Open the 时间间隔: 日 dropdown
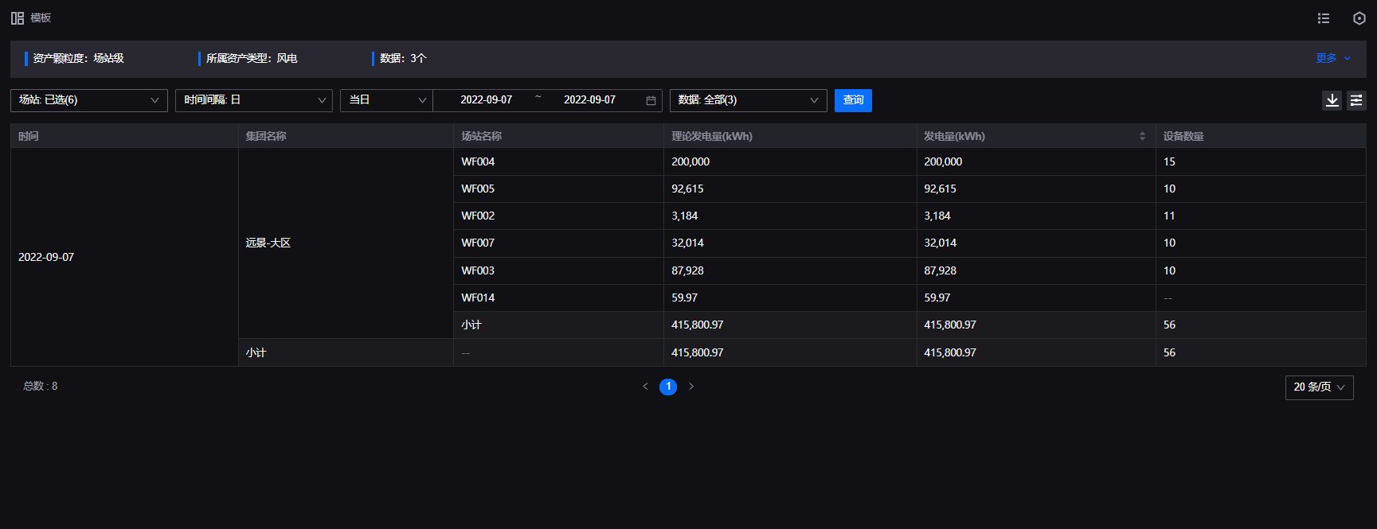1377x529 pixels. click(254, 100)
